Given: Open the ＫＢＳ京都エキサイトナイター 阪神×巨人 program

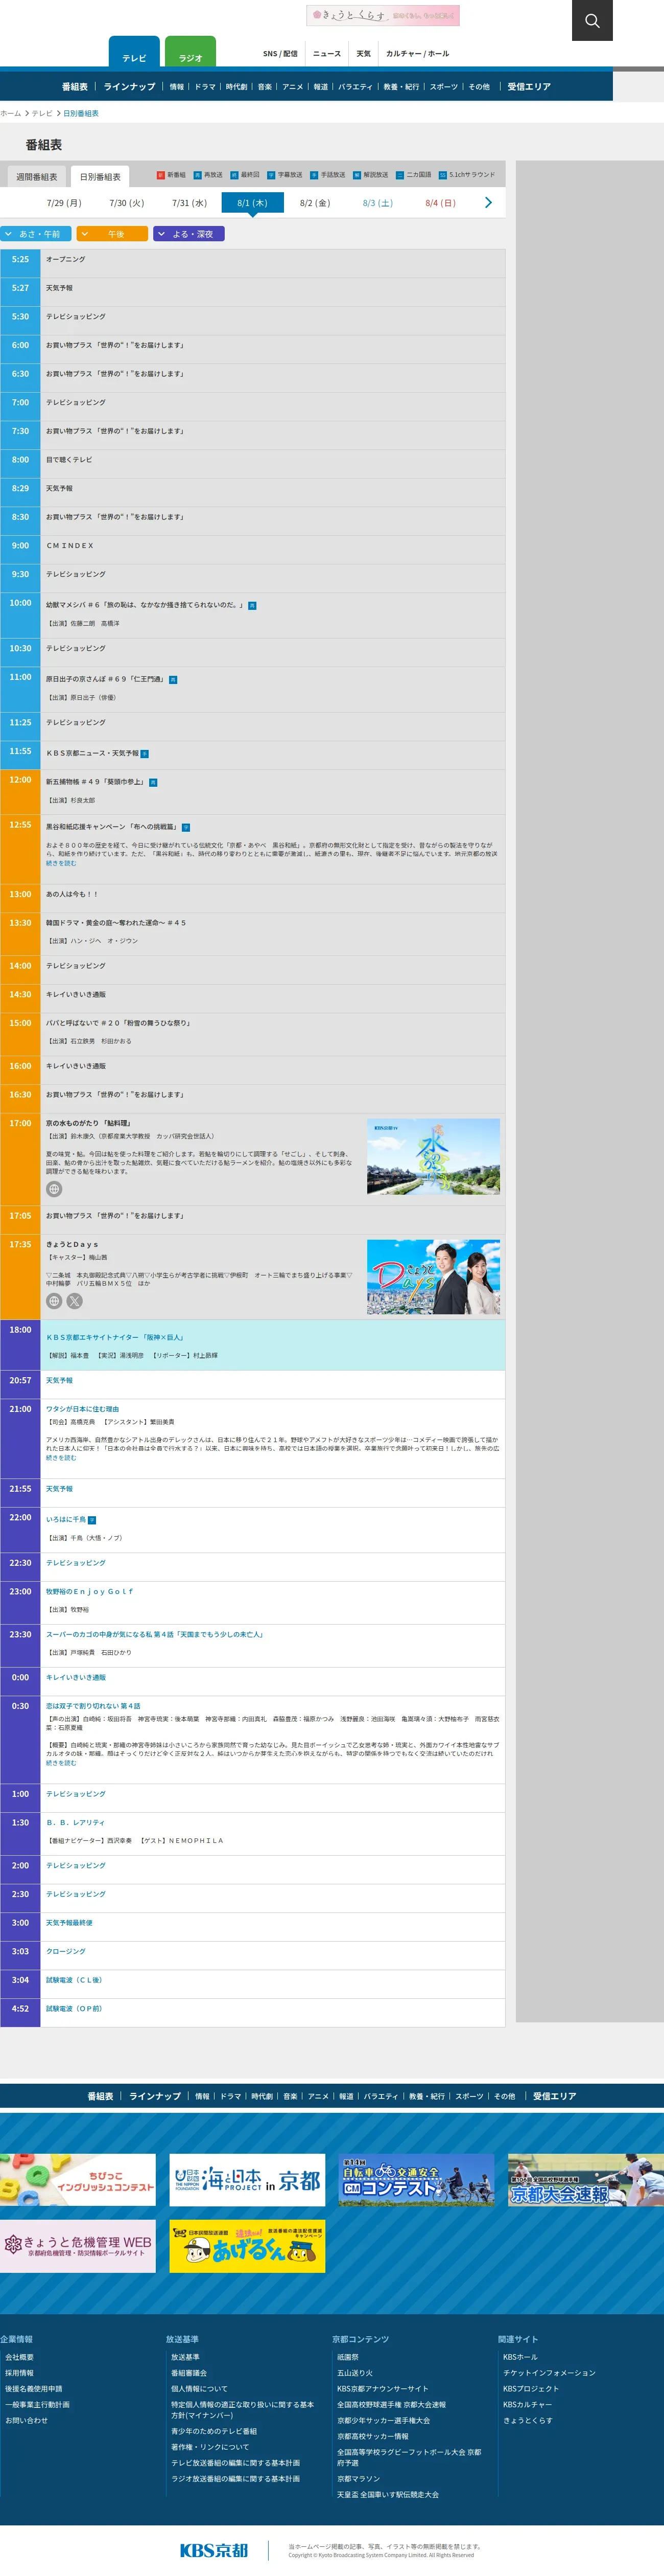Looking at the screenshot, I should (x=115, y=1337).
